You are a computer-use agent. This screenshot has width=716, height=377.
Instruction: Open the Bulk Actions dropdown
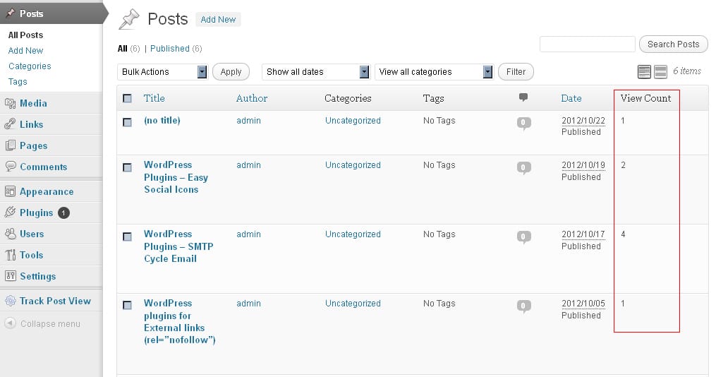(x=163, y=72)
